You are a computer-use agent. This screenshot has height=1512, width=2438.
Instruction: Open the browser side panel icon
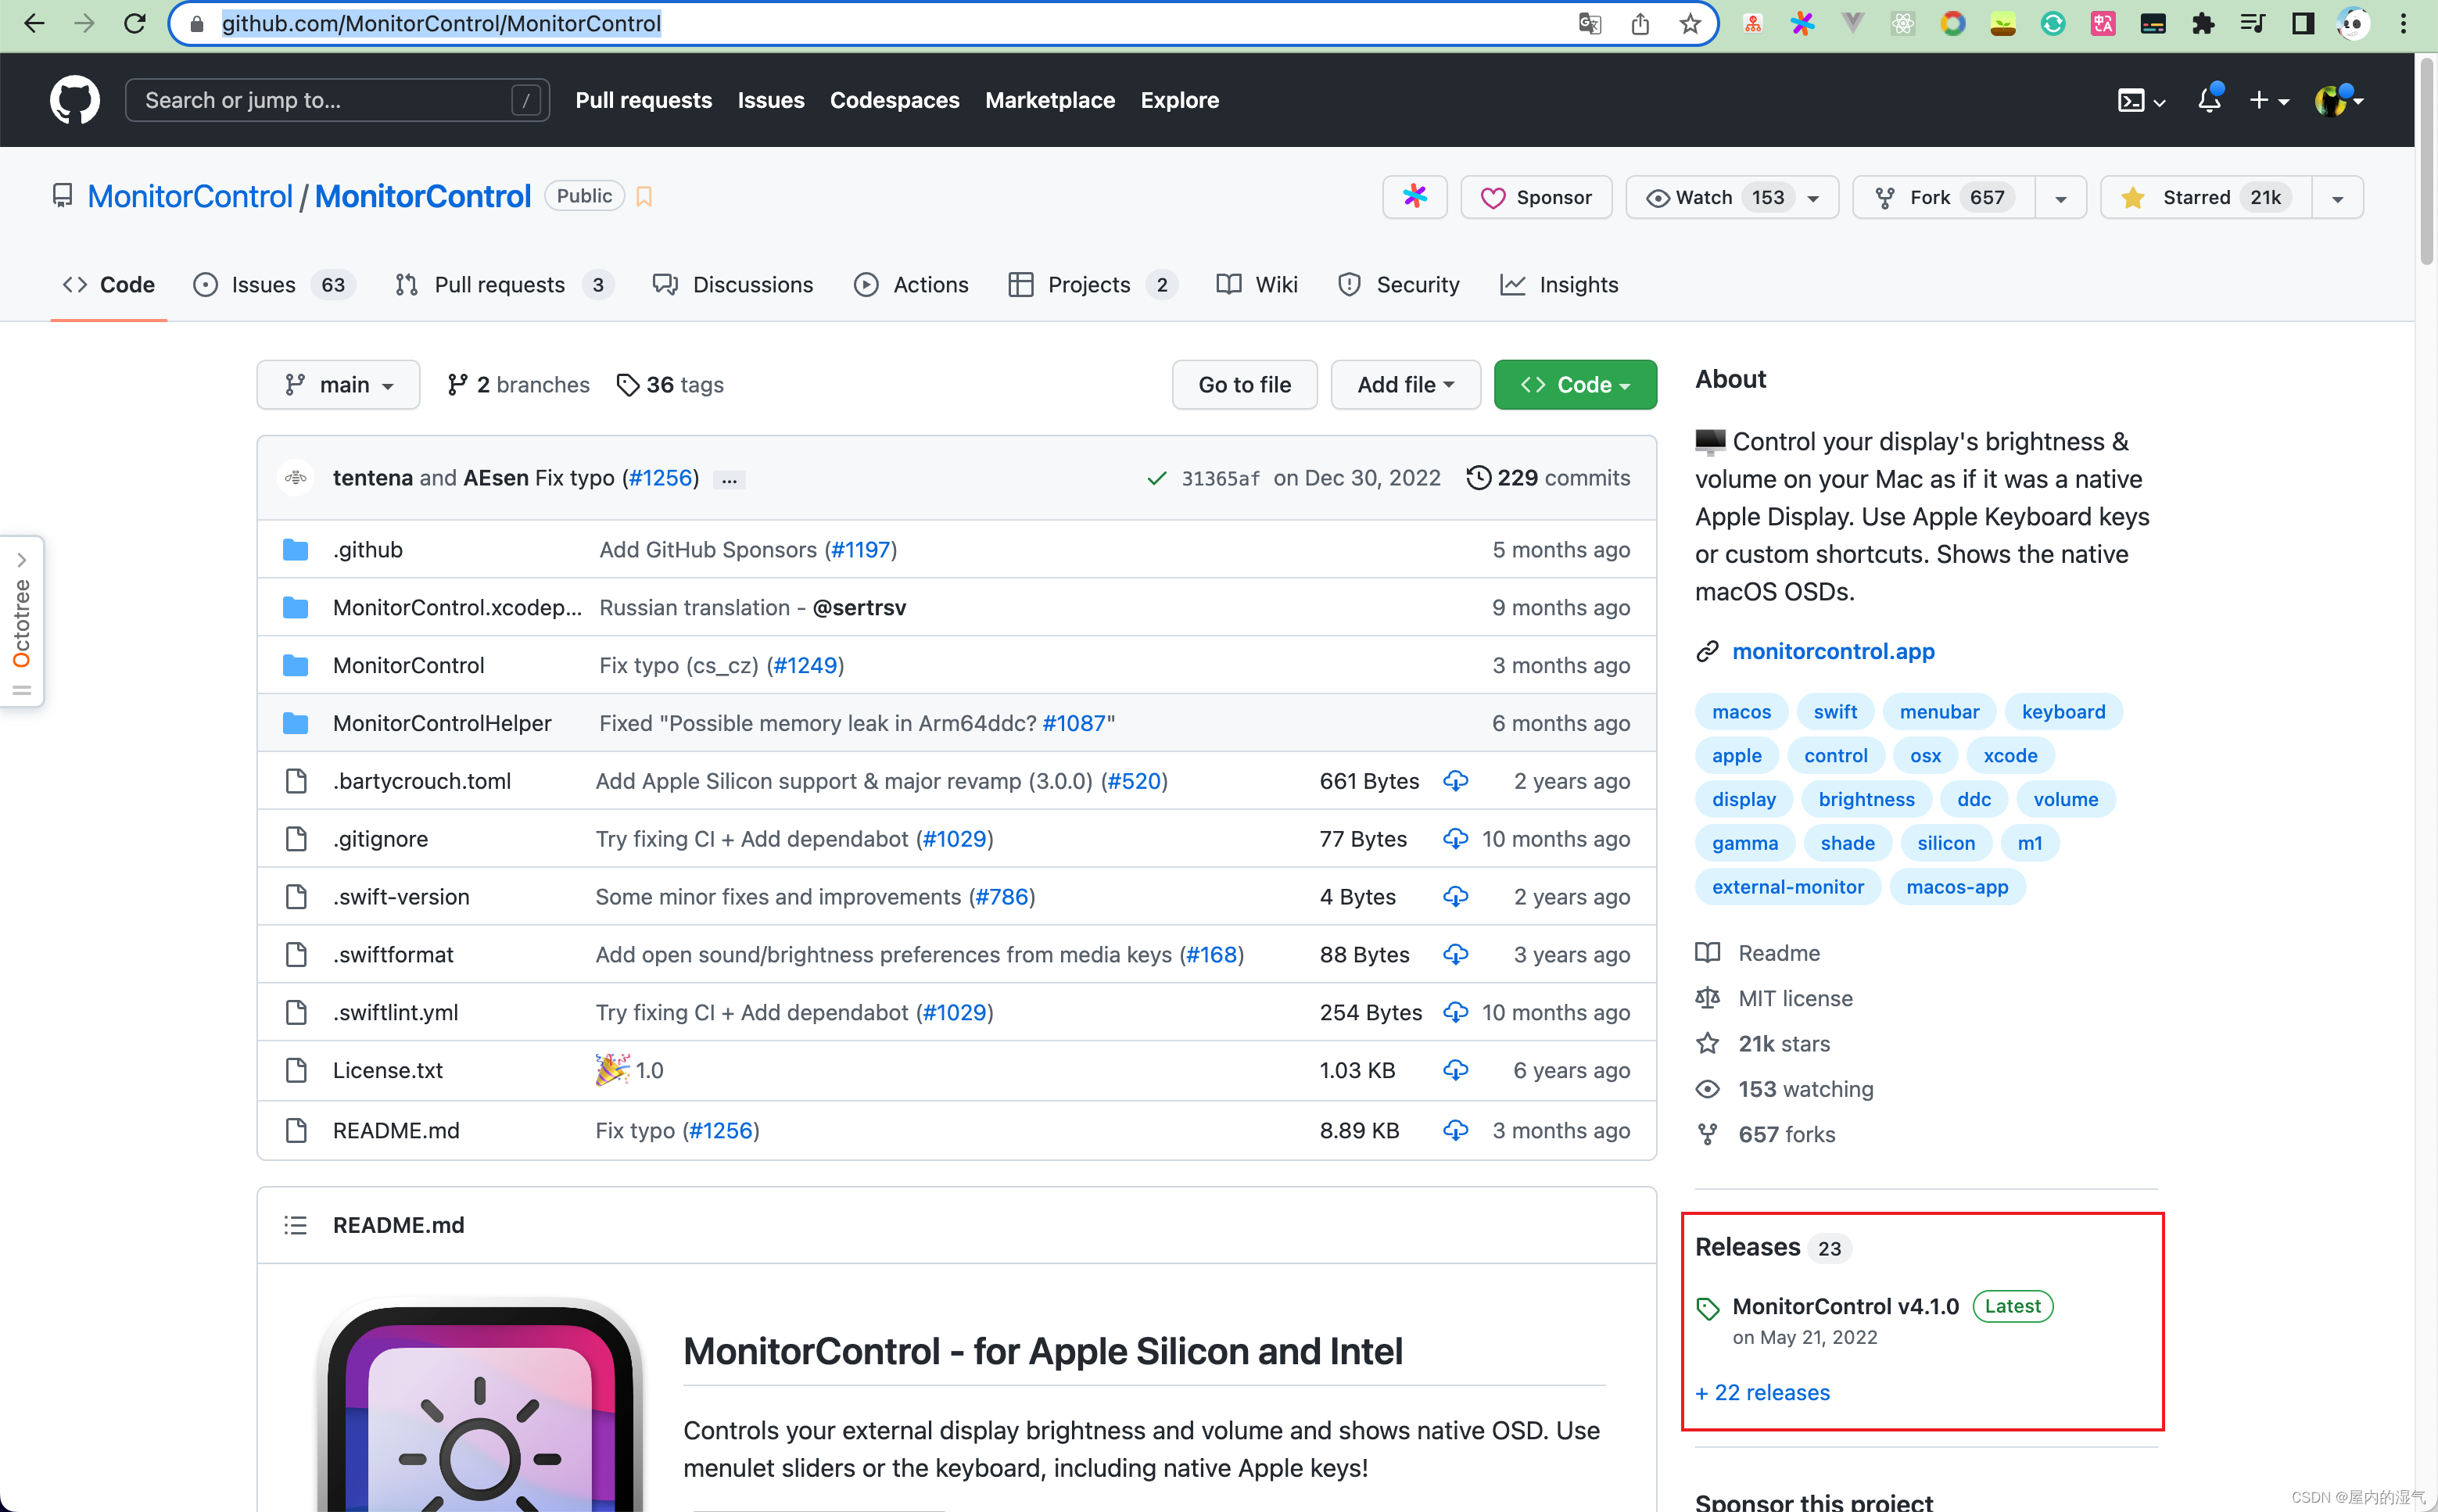click(x=2303, y=23)
